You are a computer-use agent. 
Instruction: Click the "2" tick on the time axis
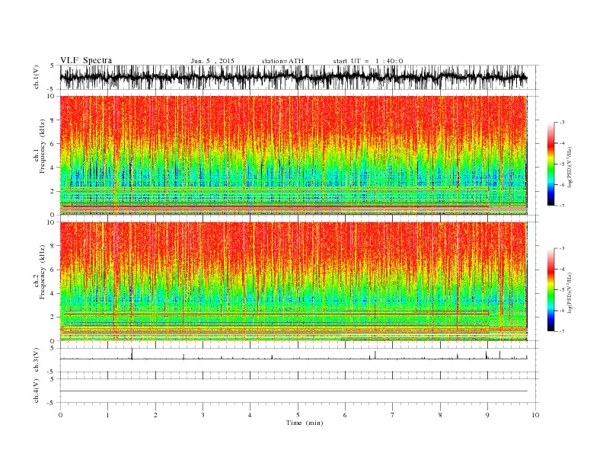click(155, 415)
